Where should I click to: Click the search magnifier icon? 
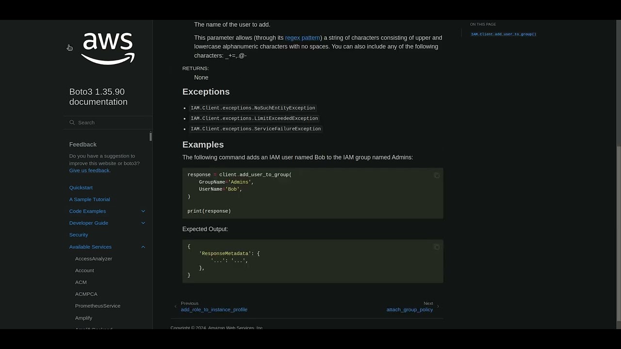(x=72, y=123)
